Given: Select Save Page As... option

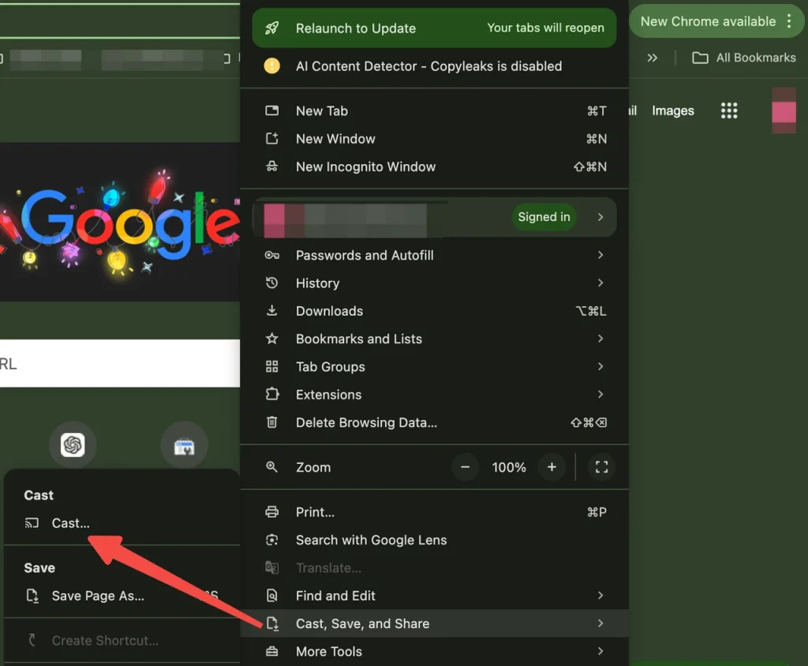Looking at the screenshot, I should click(x=98, y=596).
